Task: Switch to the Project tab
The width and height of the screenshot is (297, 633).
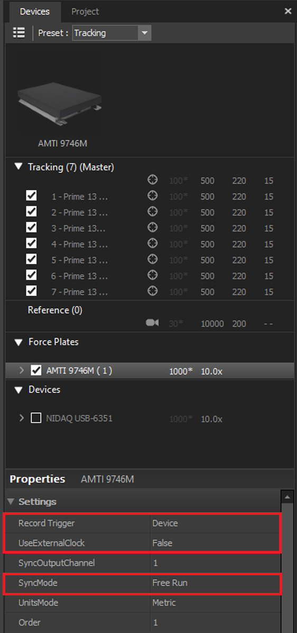Action: 85,12
